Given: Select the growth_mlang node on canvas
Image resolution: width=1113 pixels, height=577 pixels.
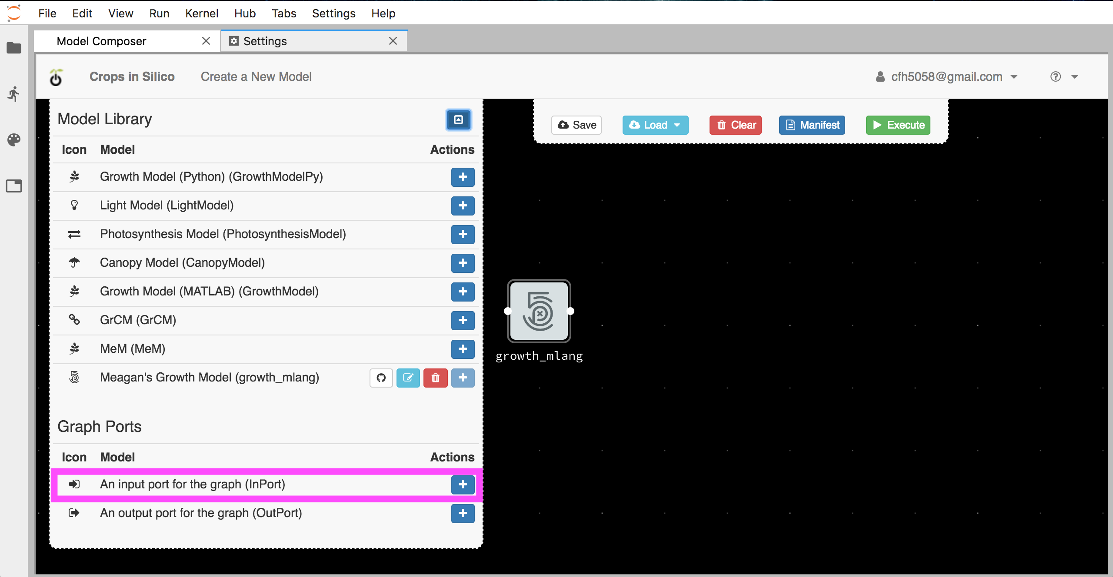Looking at the screenshot, I should (539, 311).
